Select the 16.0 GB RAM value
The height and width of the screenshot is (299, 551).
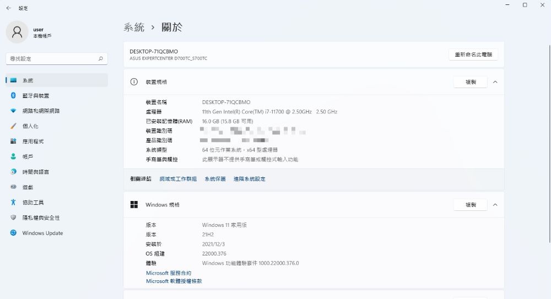click(x=228, y=121)
